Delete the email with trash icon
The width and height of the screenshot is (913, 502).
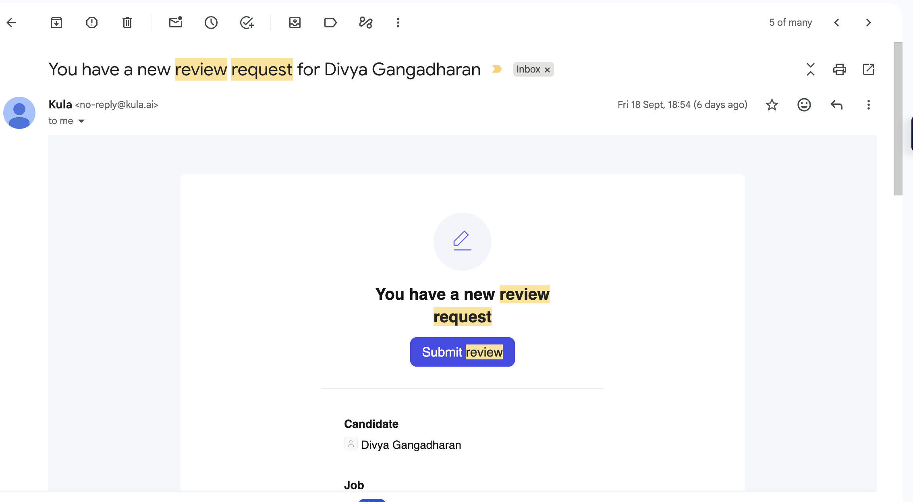[x=127, y=23]
